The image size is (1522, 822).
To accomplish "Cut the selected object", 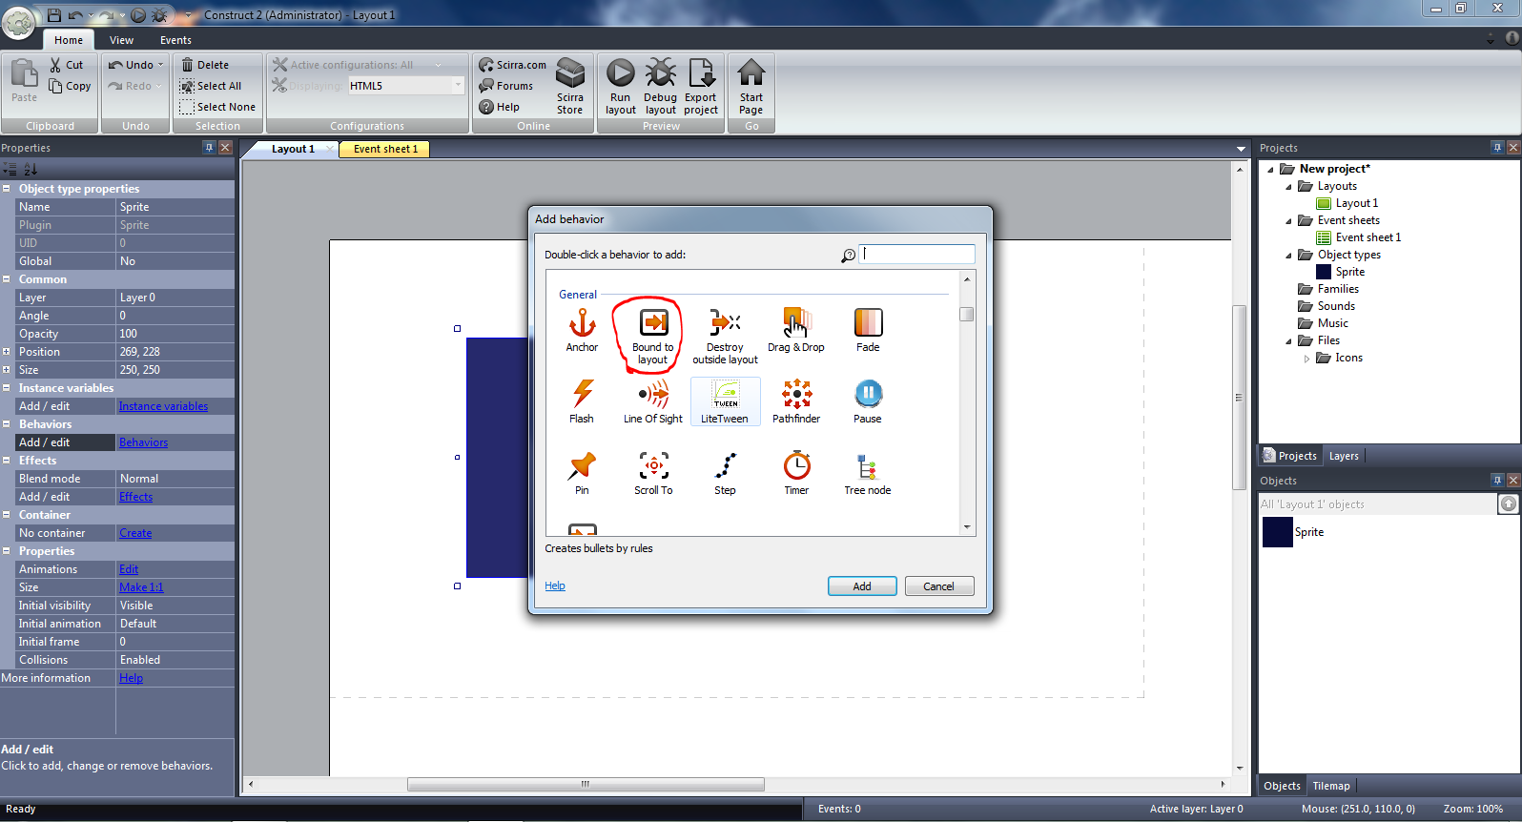I will pyautogui.click(x=67, y=65).
